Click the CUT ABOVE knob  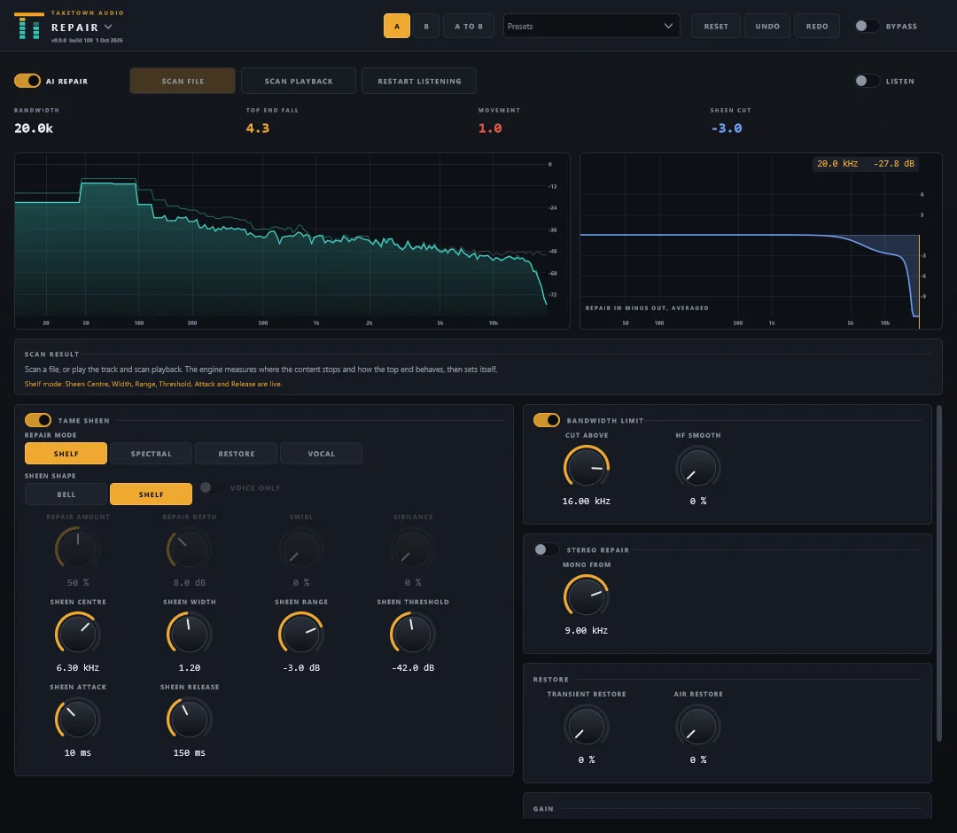point(586,468)
